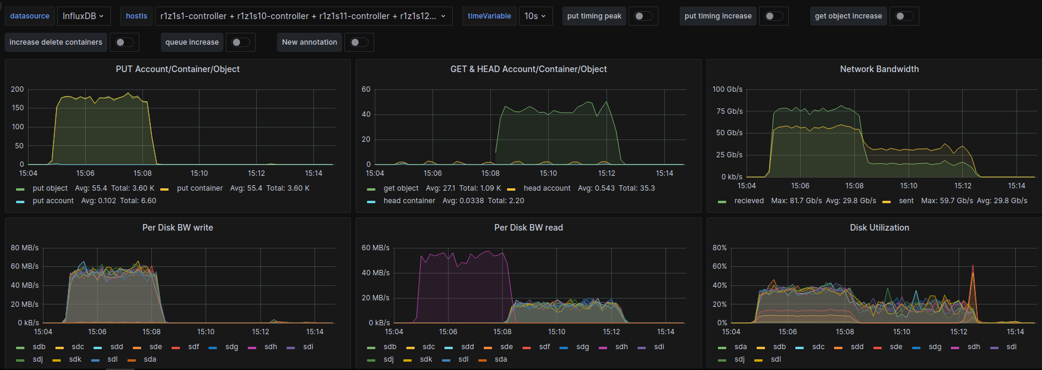This screenshot has height=370, width=1042.
Task: Open the Per Disk BW read panel menu
Action: [x=528, y=228]
